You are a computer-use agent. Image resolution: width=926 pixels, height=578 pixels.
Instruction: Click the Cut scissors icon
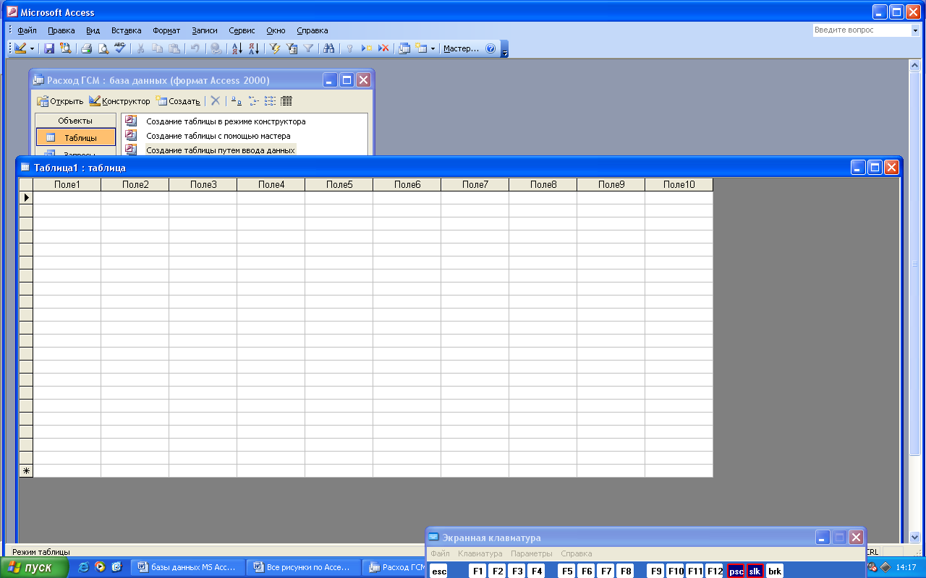pos(140,48)
